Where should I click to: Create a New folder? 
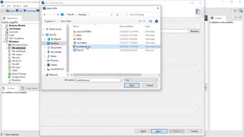click(66, 21)
